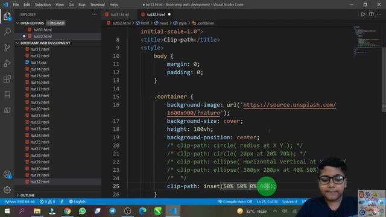Click the weather Haze tray widget
The height and width of the screenshot is (217, 386).
click(x=252, y=211)
